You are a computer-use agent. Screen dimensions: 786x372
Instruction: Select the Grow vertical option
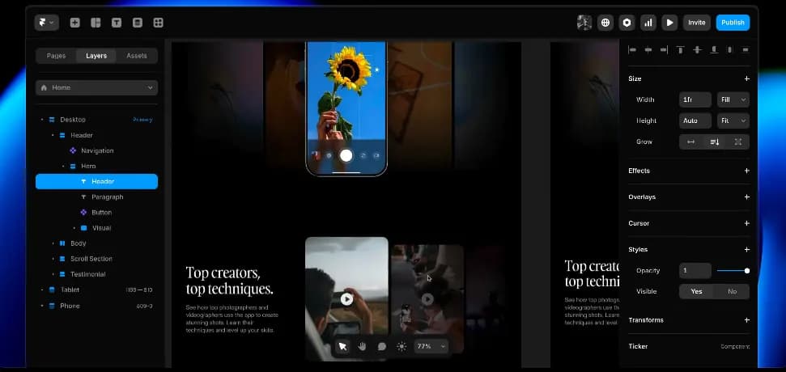pyautogui.click(x=714, y=142)
